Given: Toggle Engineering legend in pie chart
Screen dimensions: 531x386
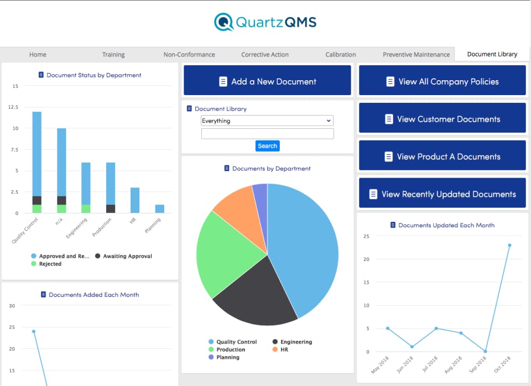Looking at the screenshot, I should 292,342.
